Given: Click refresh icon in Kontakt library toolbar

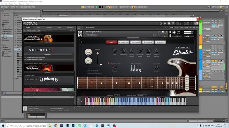Looking at the screenshot, I should click(25, 31).
